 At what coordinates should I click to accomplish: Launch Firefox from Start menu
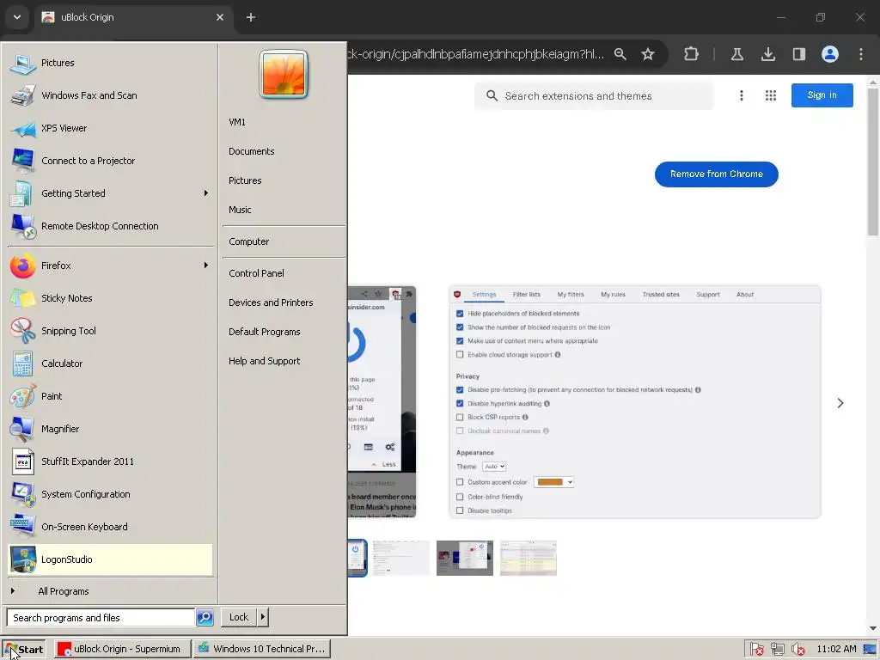111,266
